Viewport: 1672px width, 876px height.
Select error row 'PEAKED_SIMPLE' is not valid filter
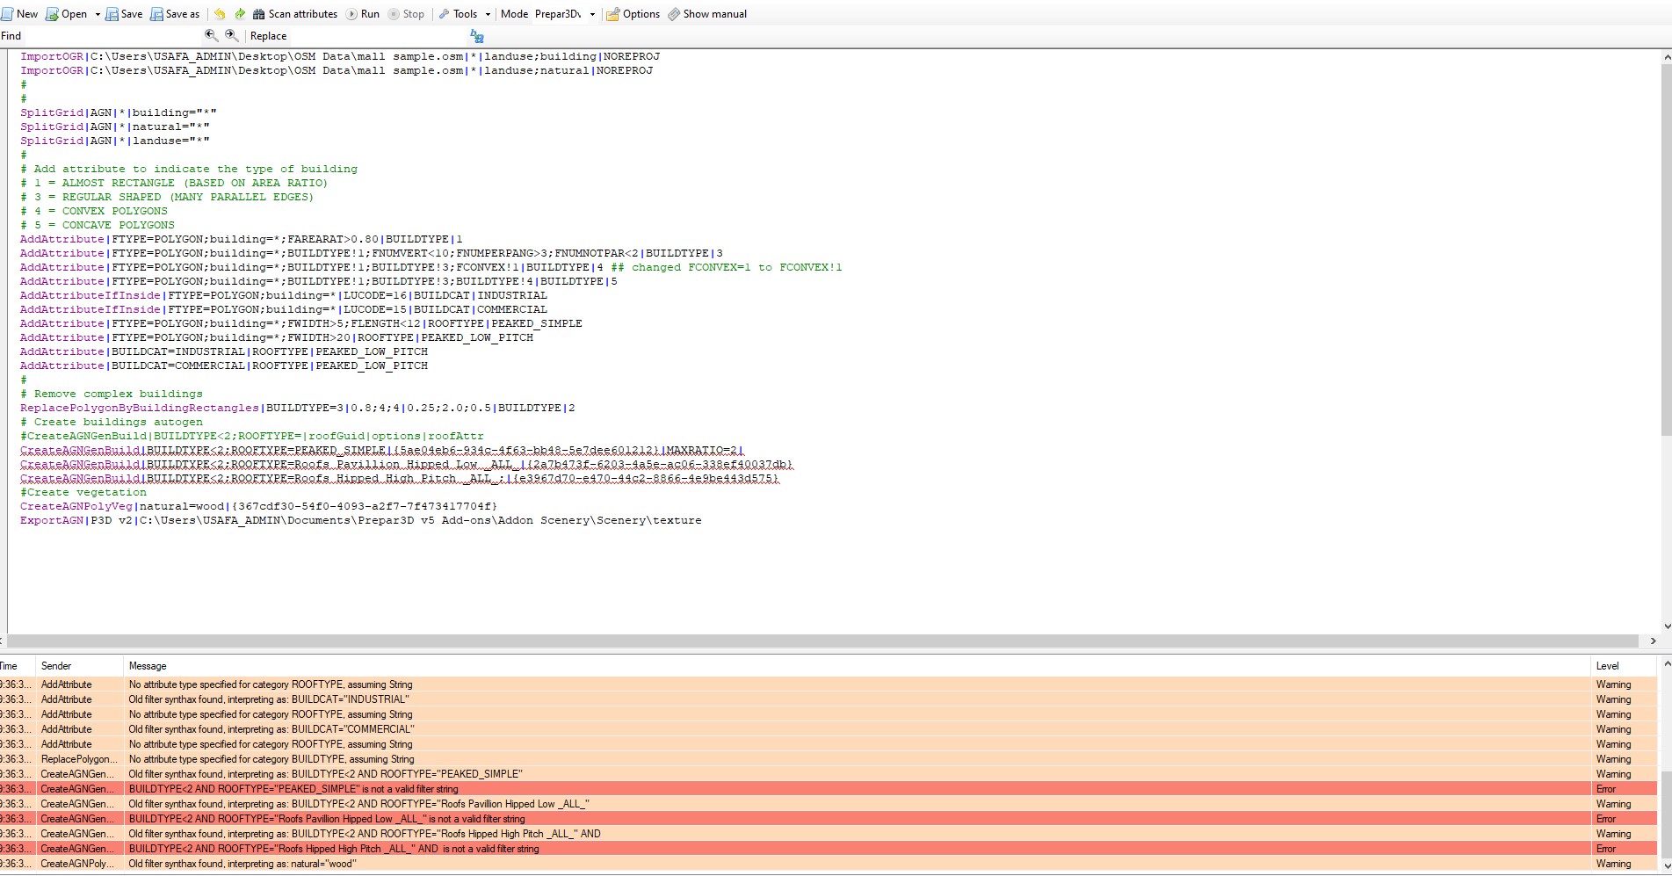tap(829, 789)
